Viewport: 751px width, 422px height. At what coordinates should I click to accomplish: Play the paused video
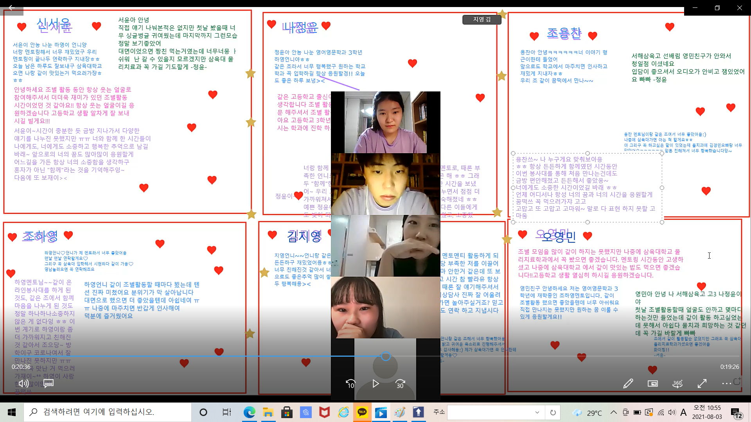click(x=375, y=384)
